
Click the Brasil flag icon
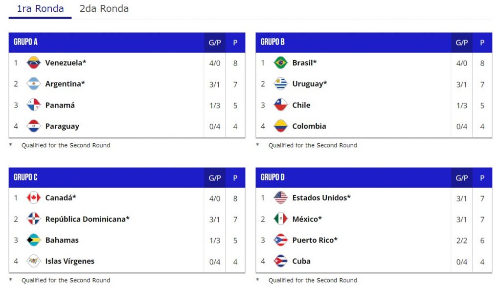pyautogui.click(x=281, y=63)
